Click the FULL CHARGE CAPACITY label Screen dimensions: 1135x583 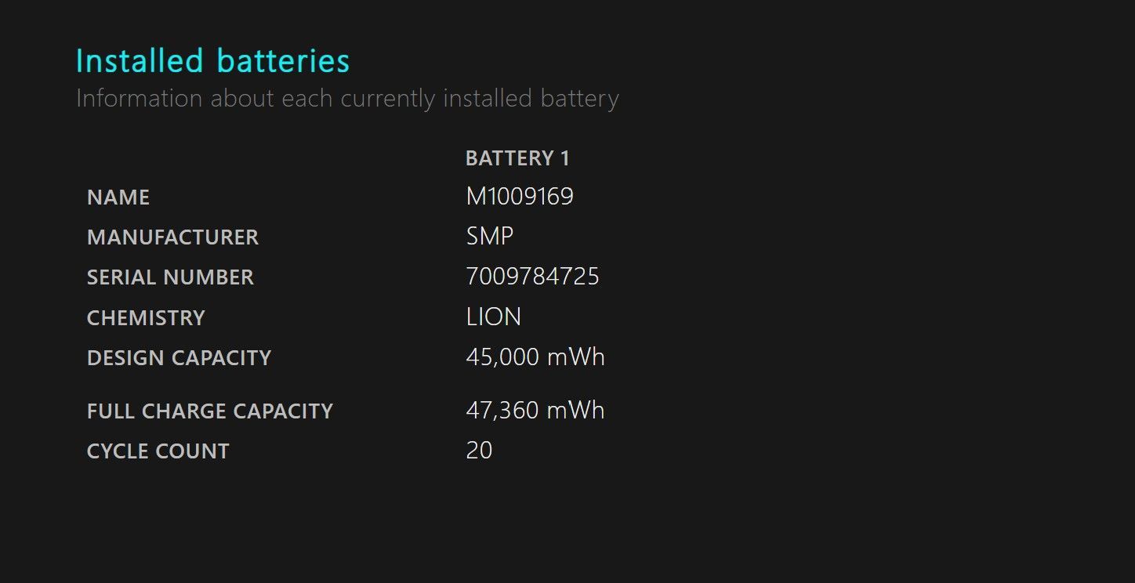210,411
